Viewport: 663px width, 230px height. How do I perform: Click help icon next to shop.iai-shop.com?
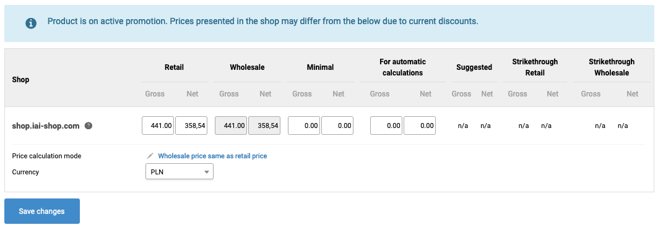pos(89,126)
